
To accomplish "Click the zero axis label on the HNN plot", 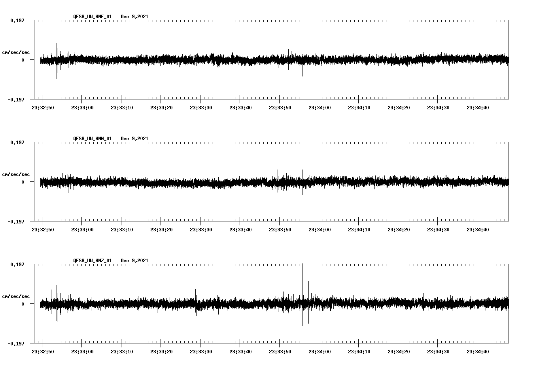I will click(23, 182).
